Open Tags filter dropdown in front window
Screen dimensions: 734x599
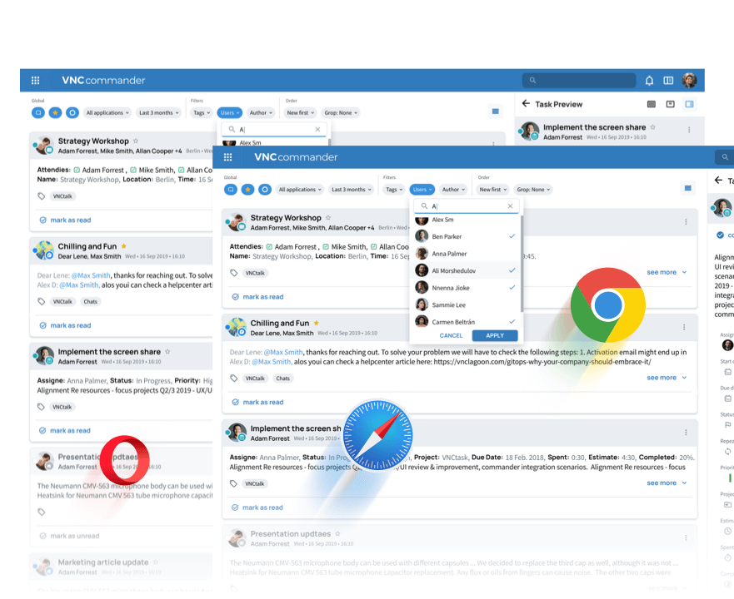(394, 190)
